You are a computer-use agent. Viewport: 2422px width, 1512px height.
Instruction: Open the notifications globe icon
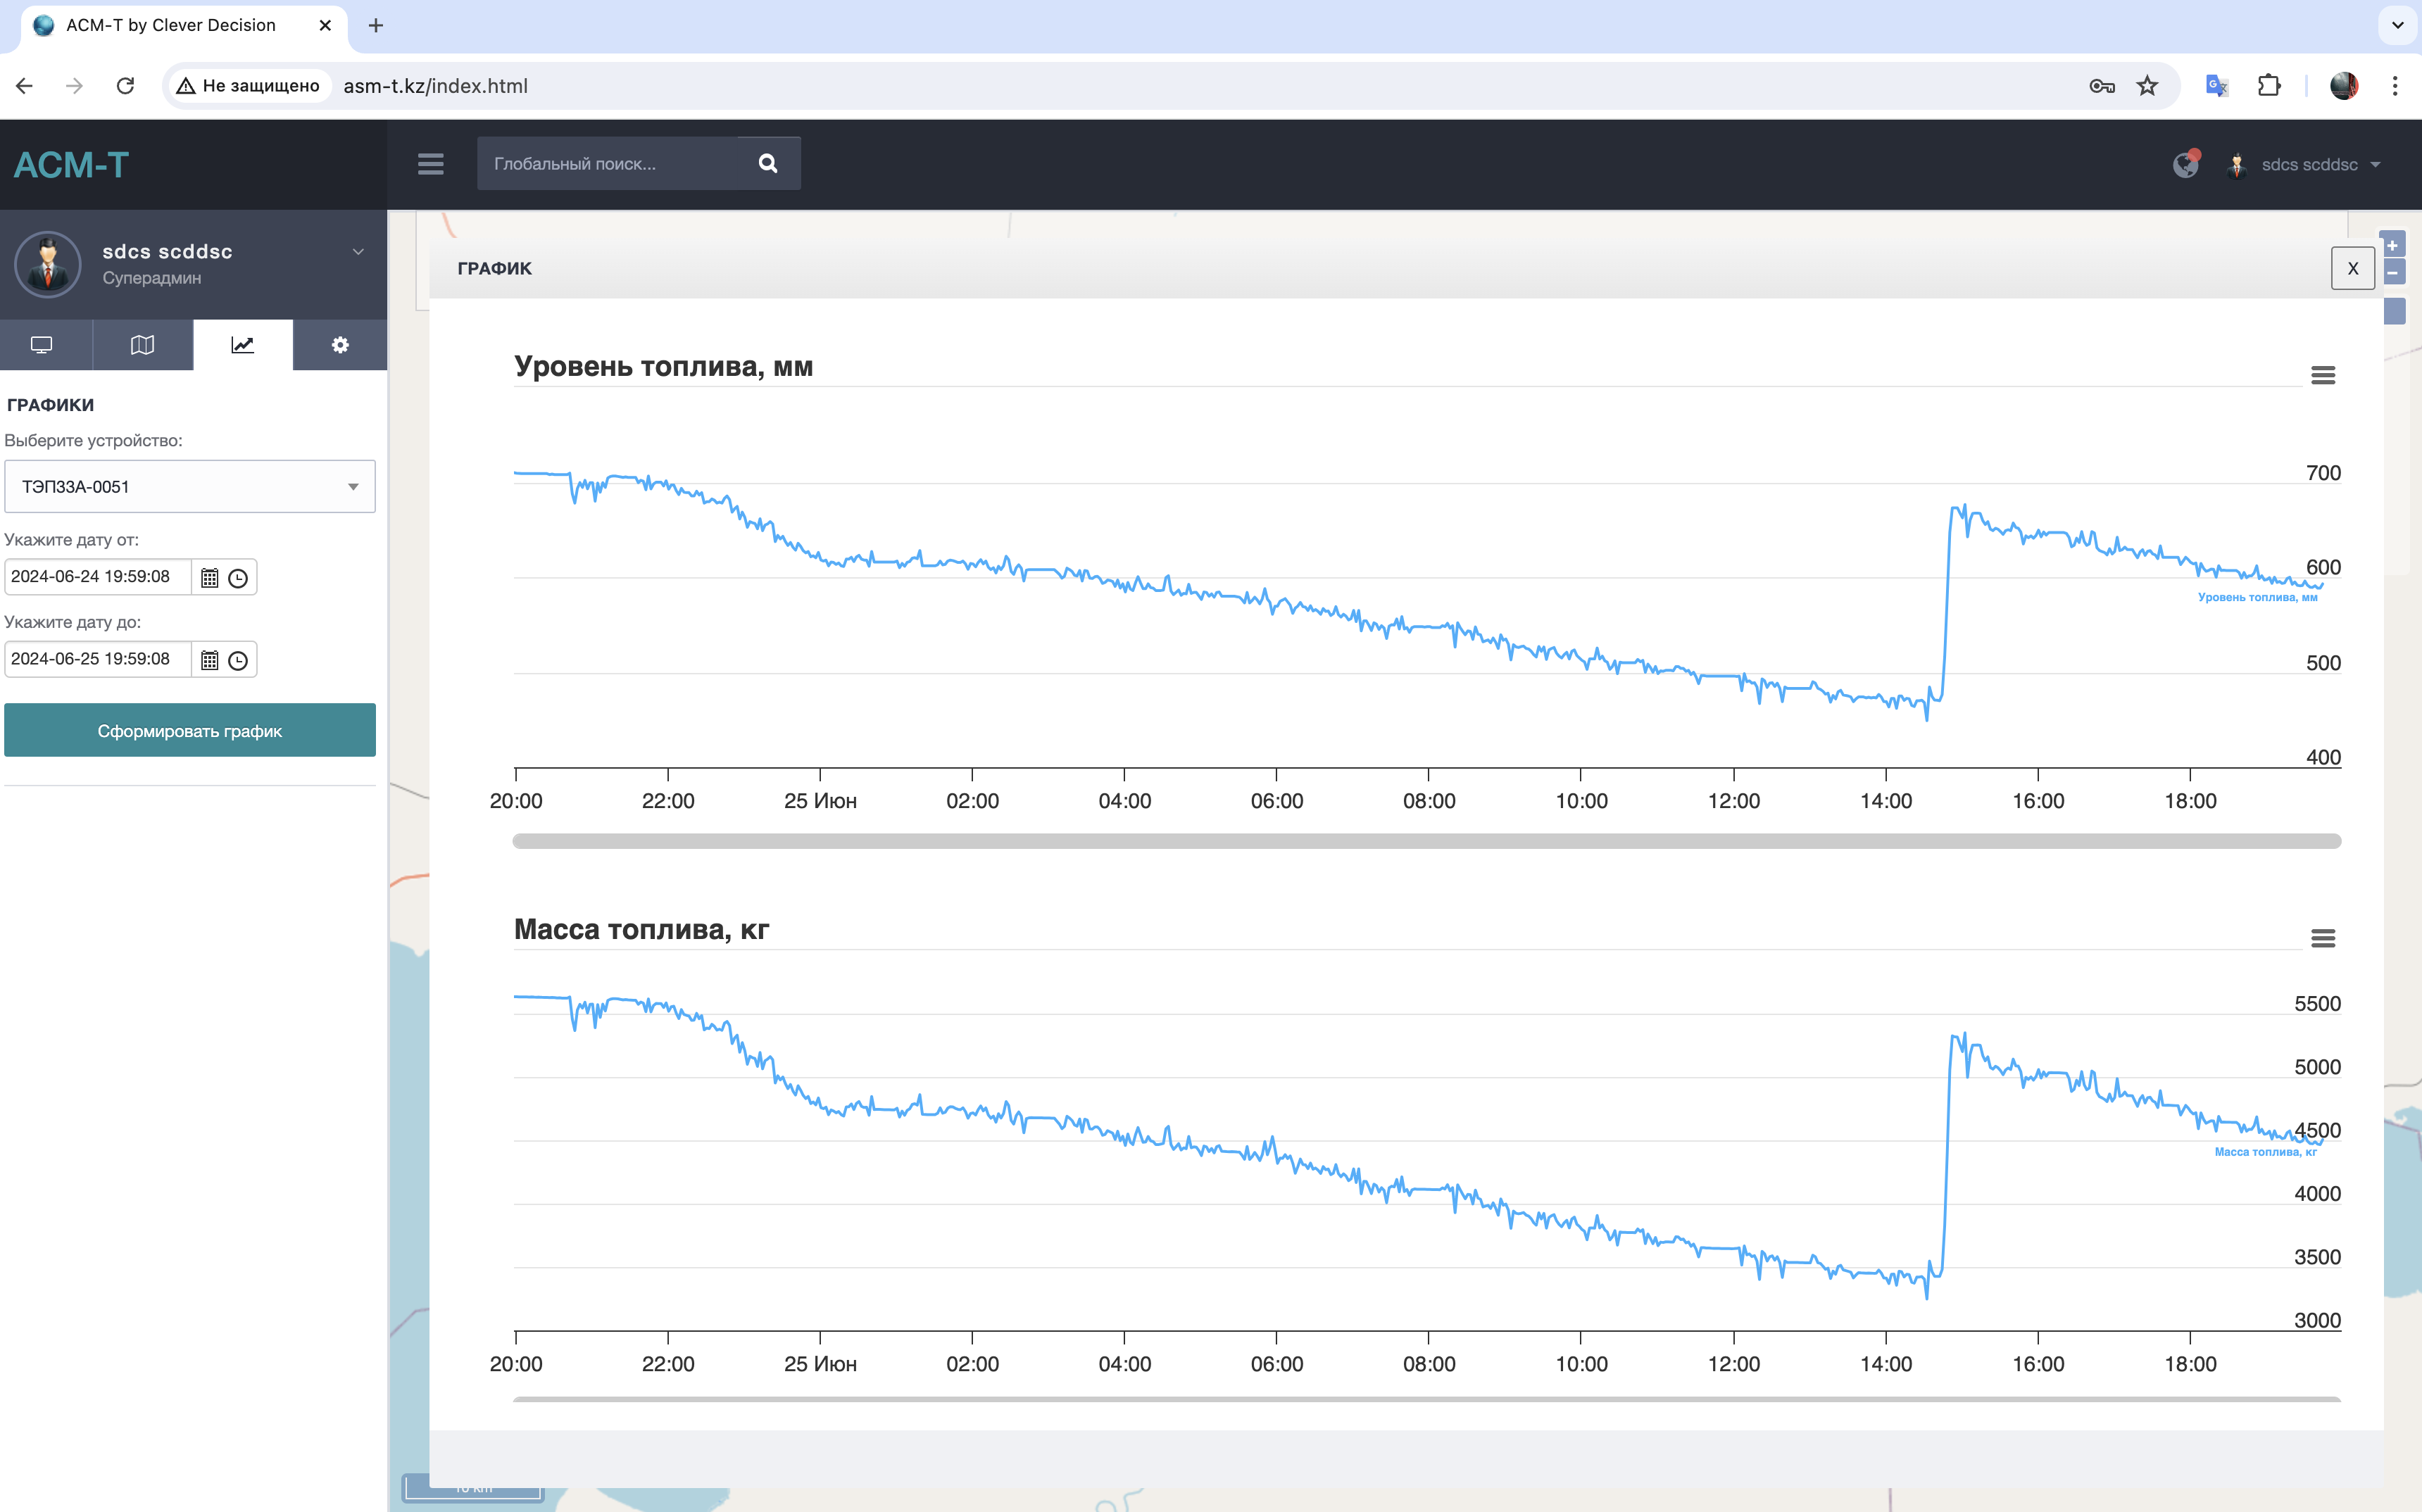pyautogui.click(x=2185, y=165)
